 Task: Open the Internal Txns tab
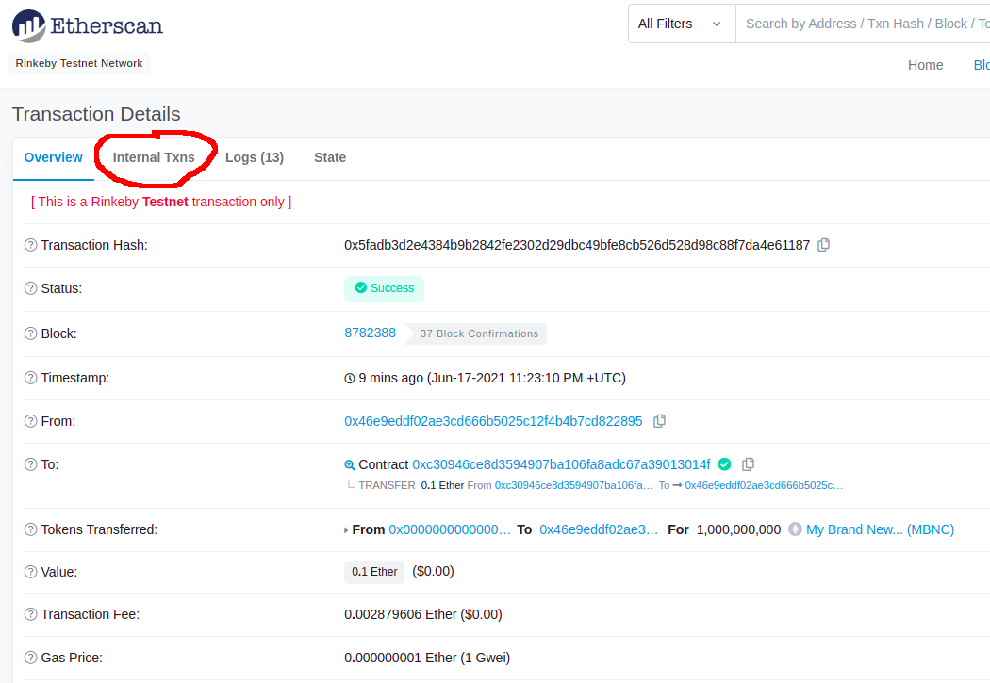[154, 157]
